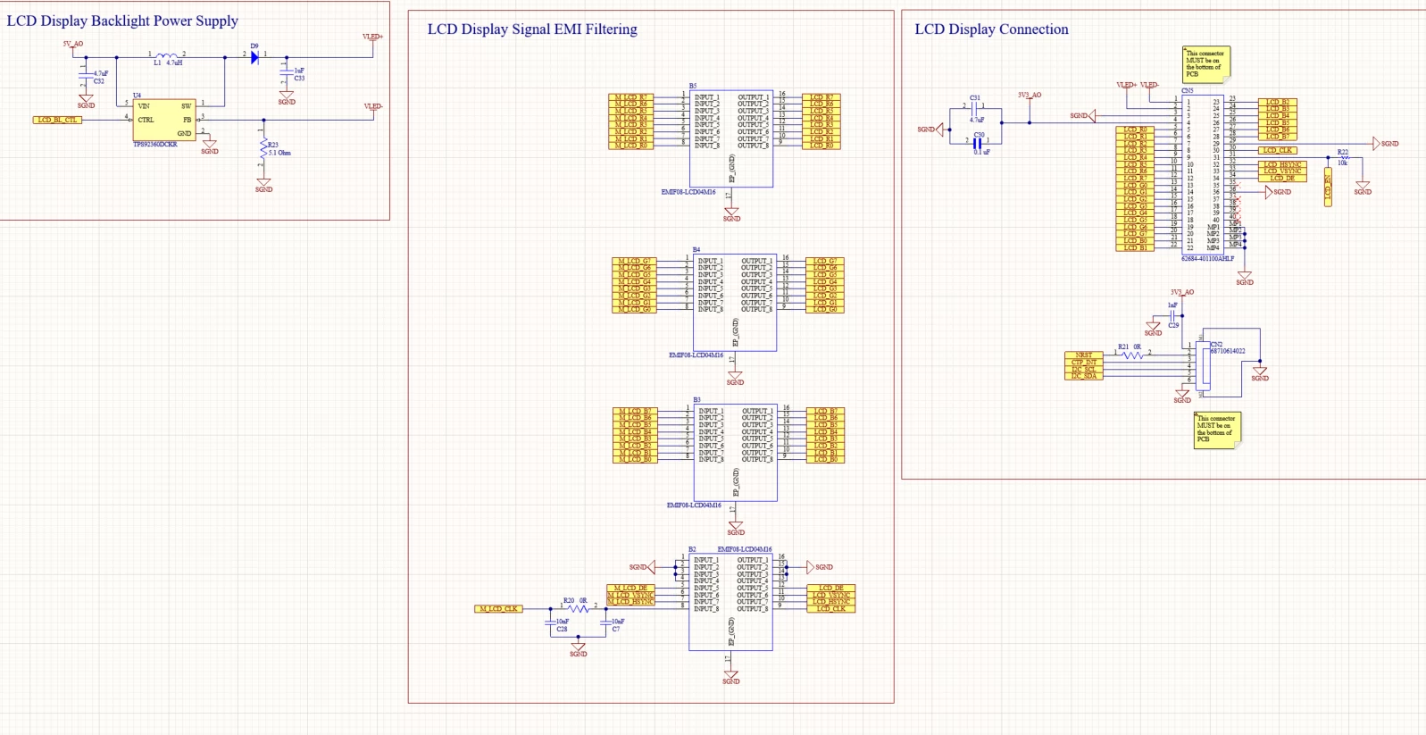Click EMIF08-LCD04M16 label under B5
The image size is (1426, 735).
(688, 192)
